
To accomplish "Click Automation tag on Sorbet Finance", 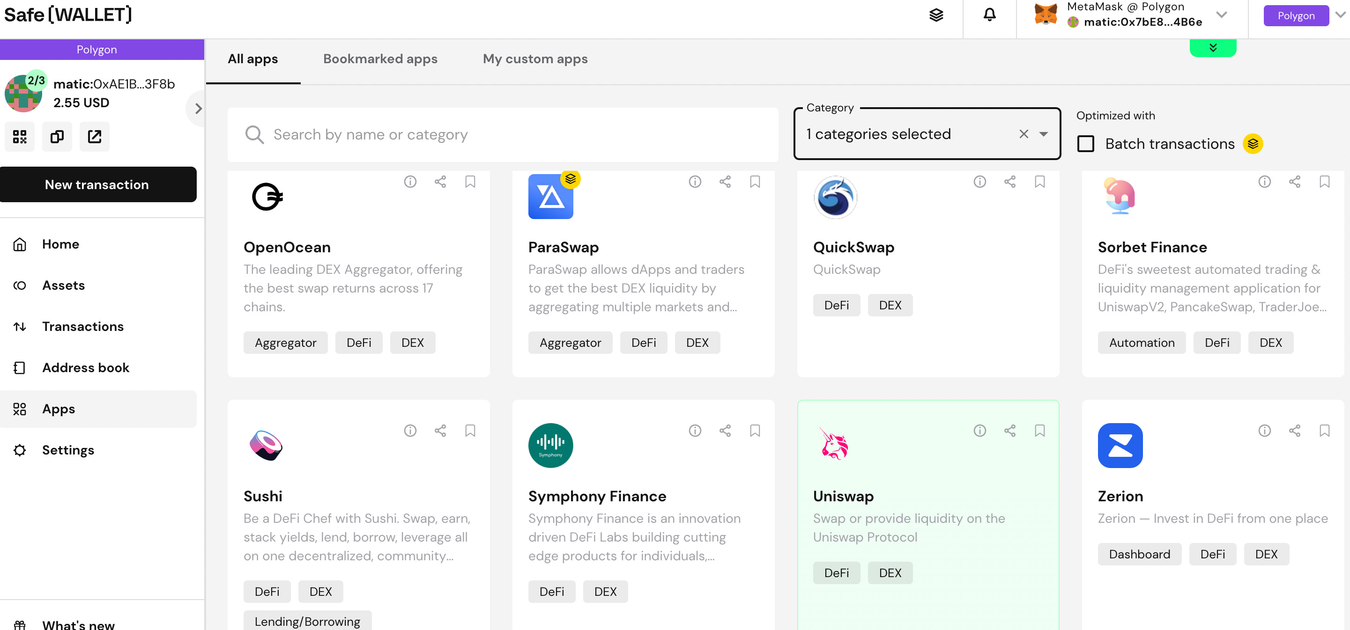I will coord(1142,343).
